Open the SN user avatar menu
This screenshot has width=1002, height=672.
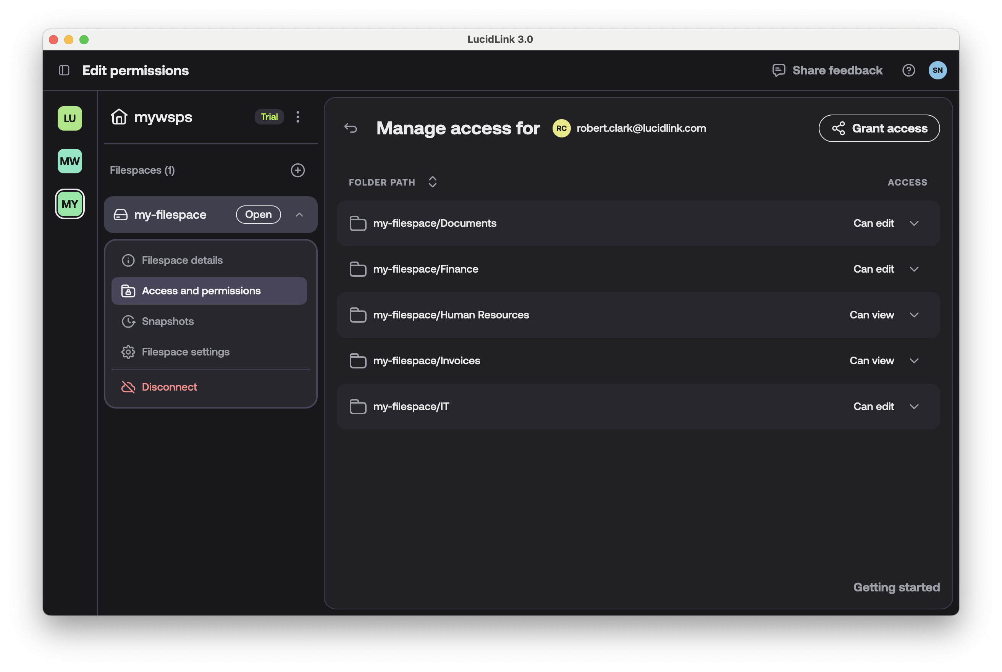[x=937, y=70]
